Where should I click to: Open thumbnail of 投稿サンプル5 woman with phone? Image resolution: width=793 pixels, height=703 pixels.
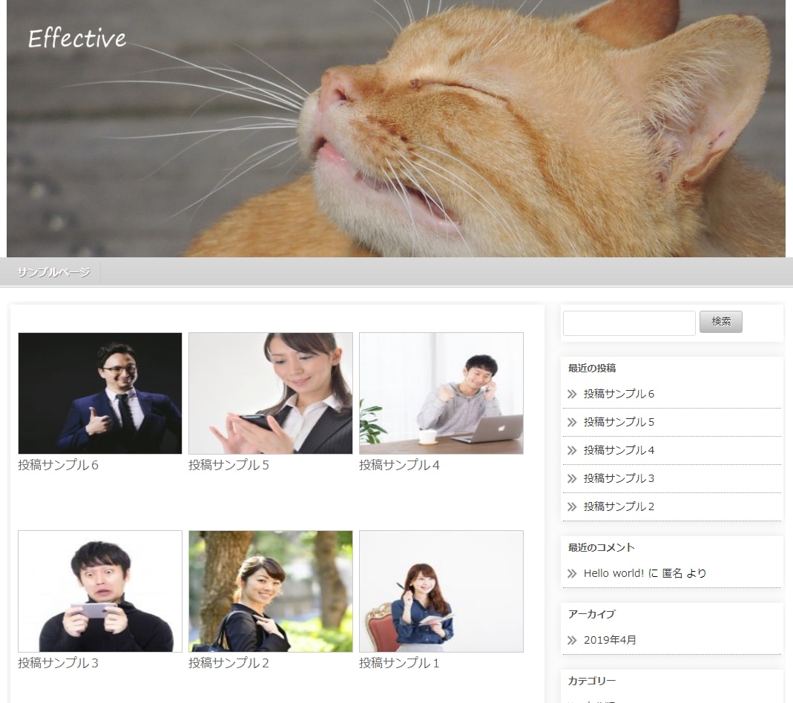coord(271,393)
